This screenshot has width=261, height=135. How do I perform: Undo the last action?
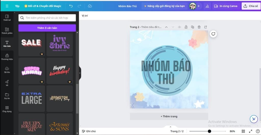pos(71,6)
